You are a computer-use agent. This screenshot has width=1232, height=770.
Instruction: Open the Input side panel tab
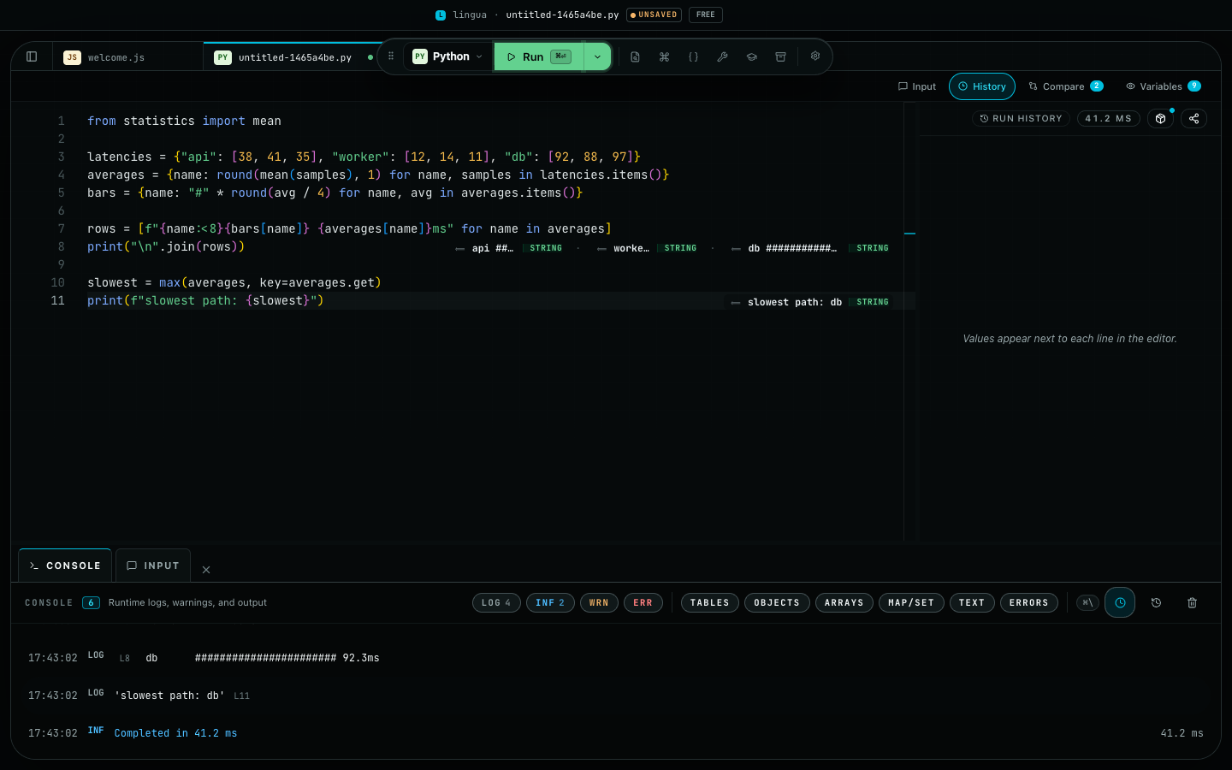[x=917, y=86]
